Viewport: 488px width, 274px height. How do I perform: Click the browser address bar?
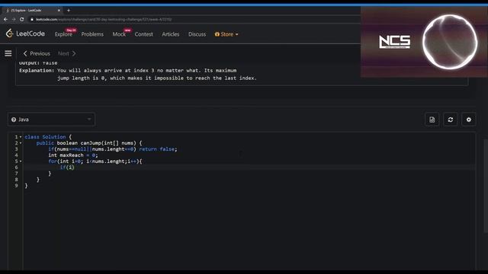[193, 19]
